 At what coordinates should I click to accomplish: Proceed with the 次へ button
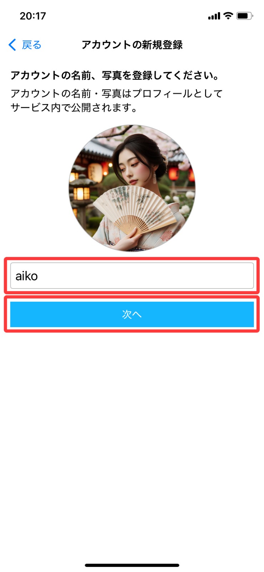point(132,314)
